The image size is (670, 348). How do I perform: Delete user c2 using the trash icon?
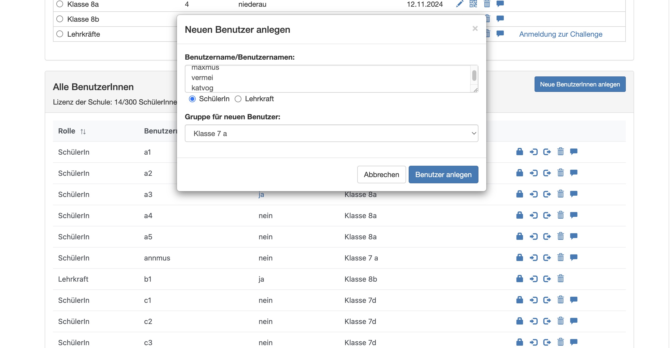point(561,321)
